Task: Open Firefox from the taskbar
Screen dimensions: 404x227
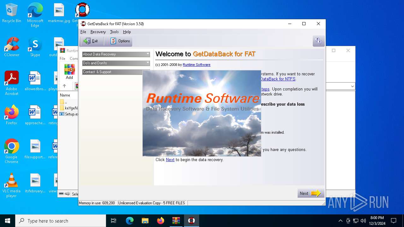Action: [x=160, y=221]
